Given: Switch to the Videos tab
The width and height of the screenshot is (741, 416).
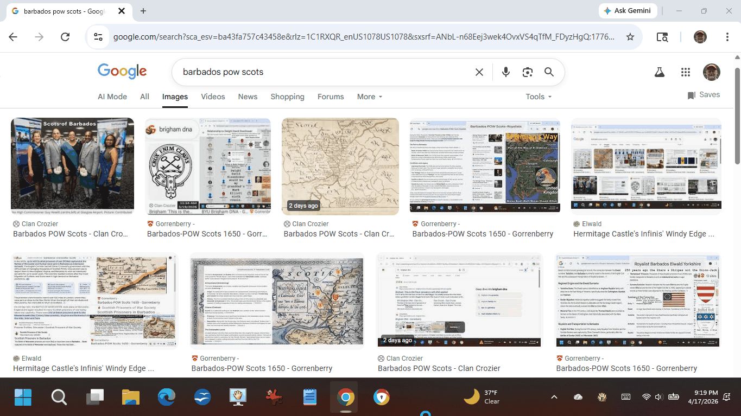Looking at the screenshot, I should tap(213, 97).
